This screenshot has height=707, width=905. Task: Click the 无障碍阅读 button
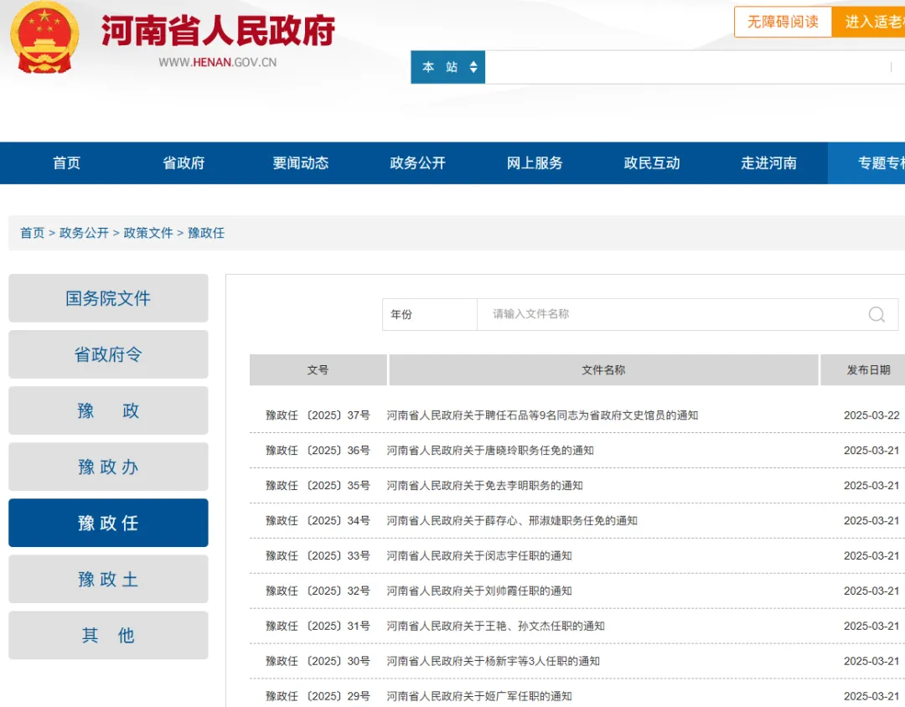point(783,22)
